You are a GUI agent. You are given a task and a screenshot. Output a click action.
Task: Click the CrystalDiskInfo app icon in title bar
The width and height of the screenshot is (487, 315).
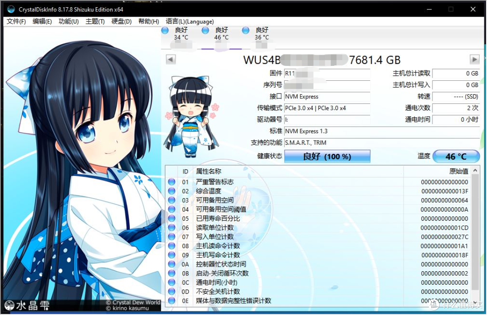(x=11, y=9)
